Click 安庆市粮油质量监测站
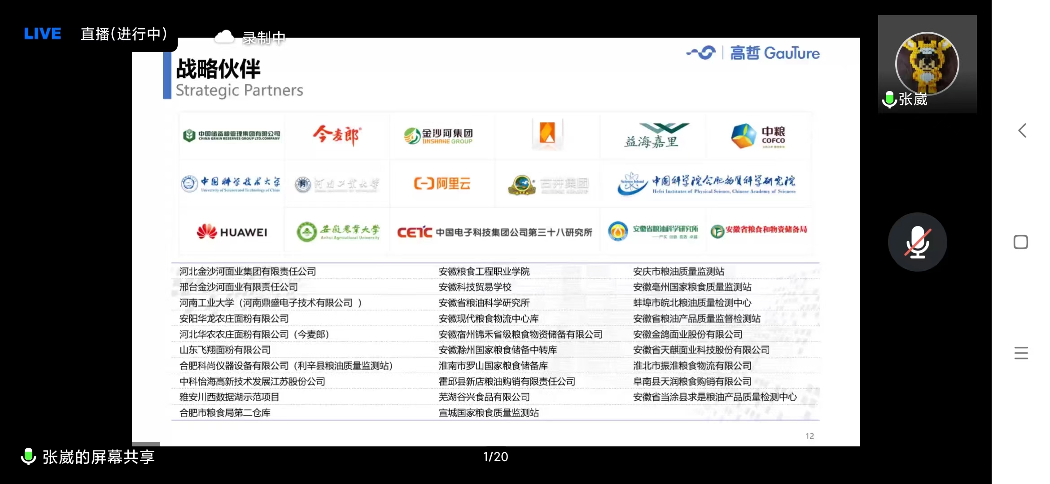This screenshot has height=484, width=1050. (x=678, y=272)
